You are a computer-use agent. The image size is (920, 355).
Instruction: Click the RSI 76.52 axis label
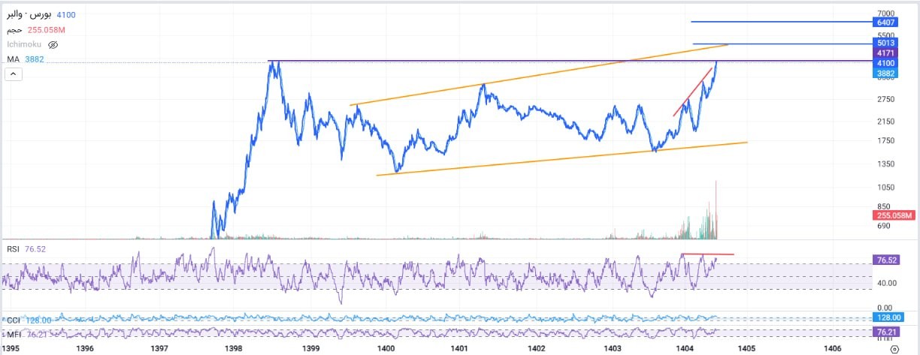tap(887, 260)
